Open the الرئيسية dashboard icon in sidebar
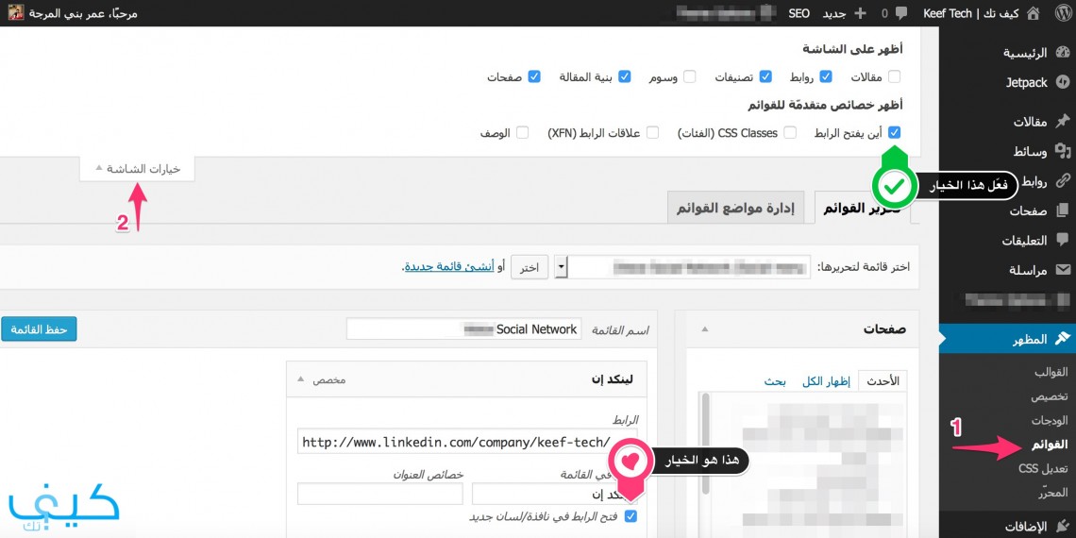This screenshot has height=538, width=1076. (x=1063, y=53)
